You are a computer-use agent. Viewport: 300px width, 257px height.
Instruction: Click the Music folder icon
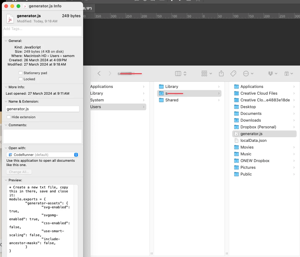click(237, 154)
